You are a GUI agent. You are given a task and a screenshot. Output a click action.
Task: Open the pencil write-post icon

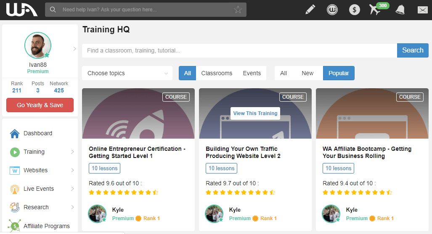[x=310, y=10]
